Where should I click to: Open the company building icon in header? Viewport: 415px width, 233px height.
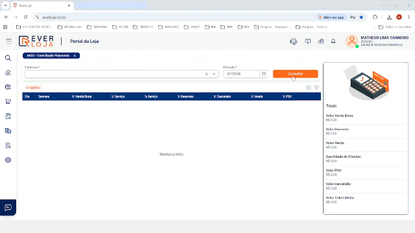click(321, 41)
